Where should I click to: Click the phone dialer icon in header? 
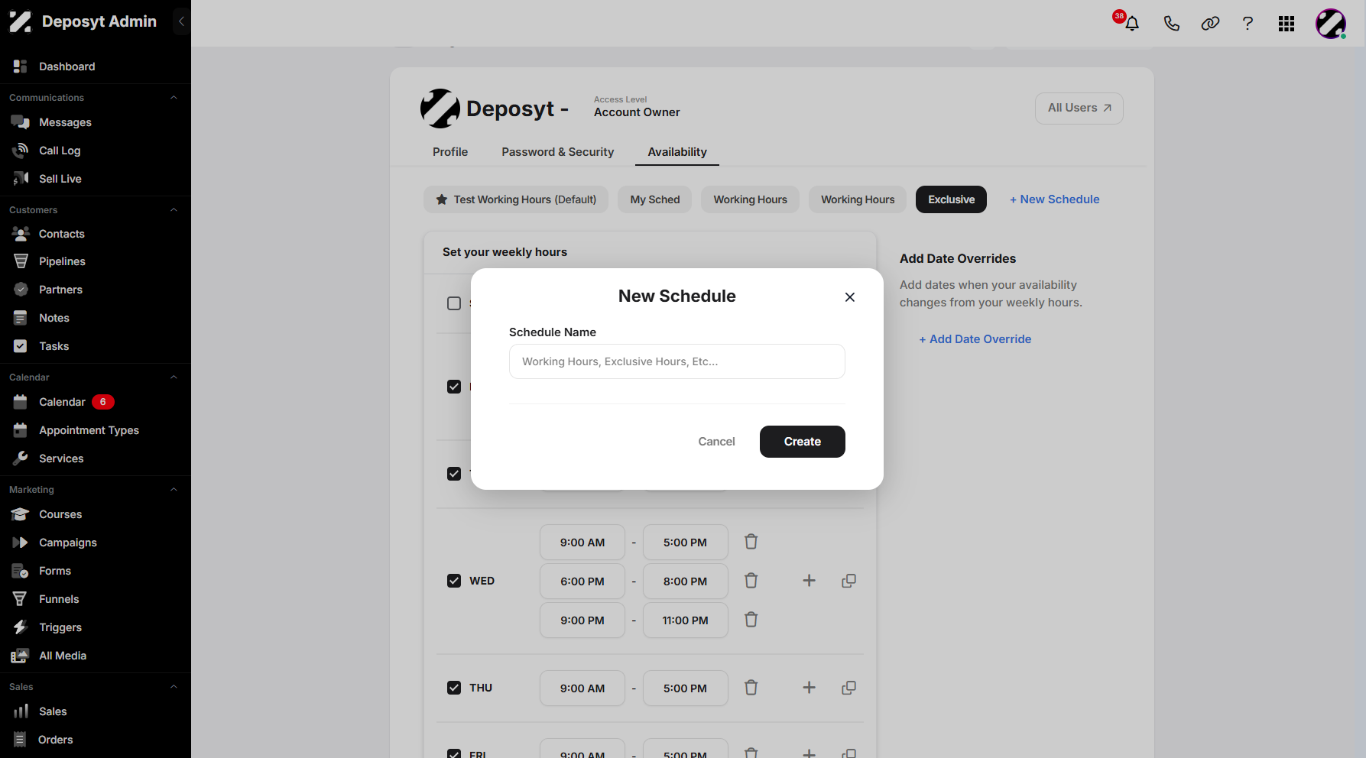click(1171, 24)
